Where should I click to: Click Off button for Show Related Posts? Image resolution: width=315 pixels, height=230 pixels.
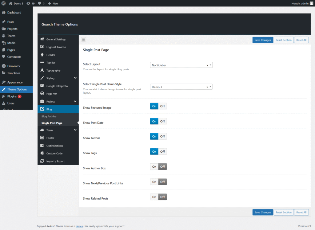[x=162, y=197]
